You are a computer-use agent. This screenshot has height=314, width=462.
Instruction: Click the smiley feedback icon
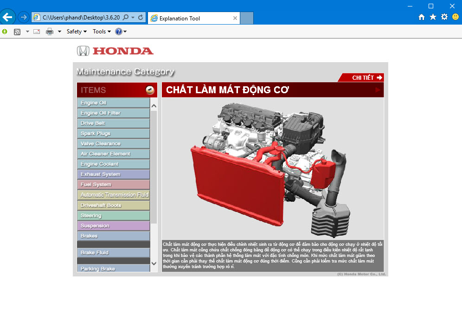456,17
